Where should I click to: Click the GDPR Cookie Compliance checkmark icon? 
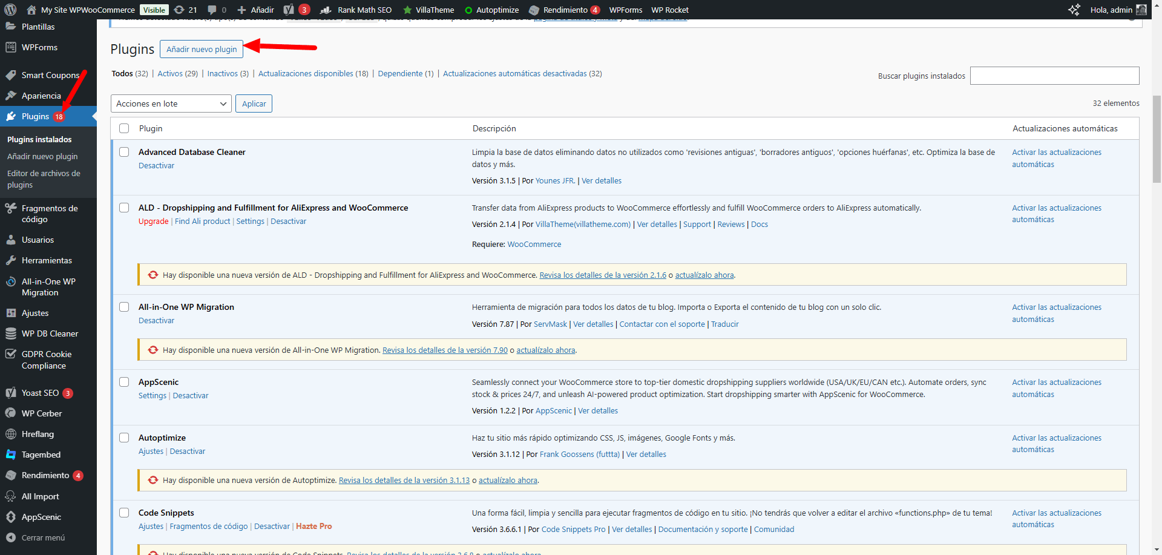click(x=11, y=354)
